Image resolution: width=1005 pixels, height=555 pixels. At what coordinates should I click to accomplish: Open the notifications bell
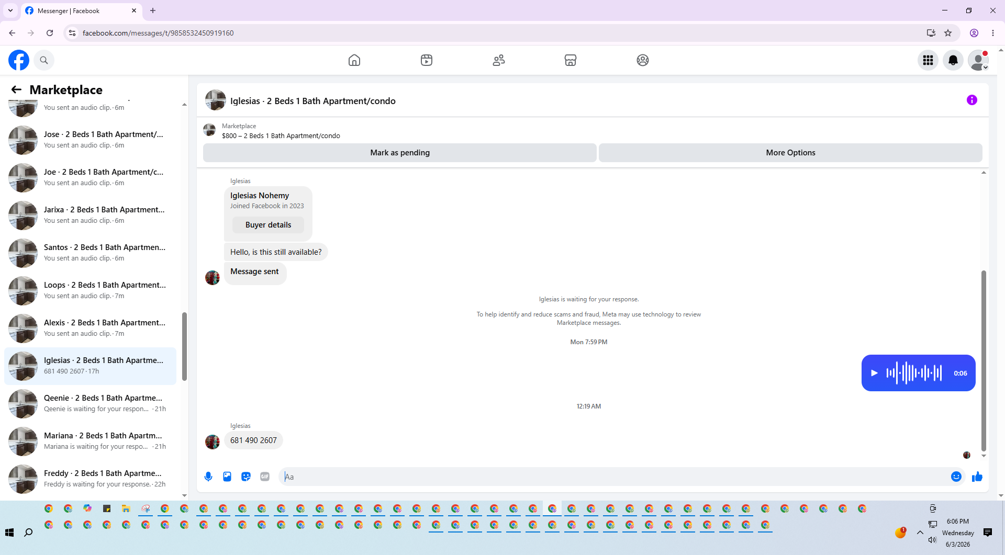tap(953, 60)
